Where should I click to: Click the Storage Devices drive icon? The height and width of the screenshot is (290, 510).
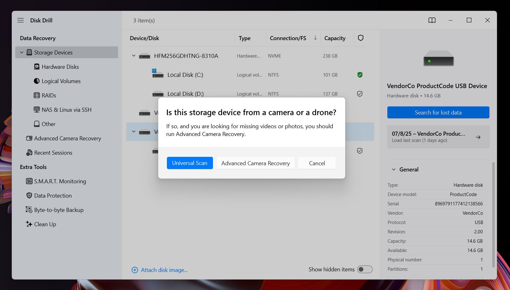pyautogui.click(x=29, y=52)
